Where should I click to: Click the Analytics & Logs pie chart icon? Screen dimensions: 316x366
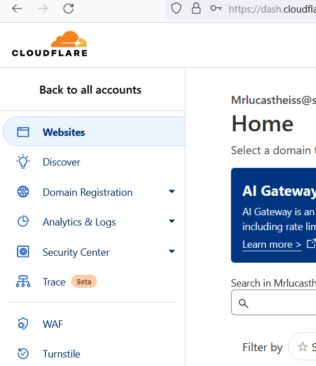click(23, 222)
